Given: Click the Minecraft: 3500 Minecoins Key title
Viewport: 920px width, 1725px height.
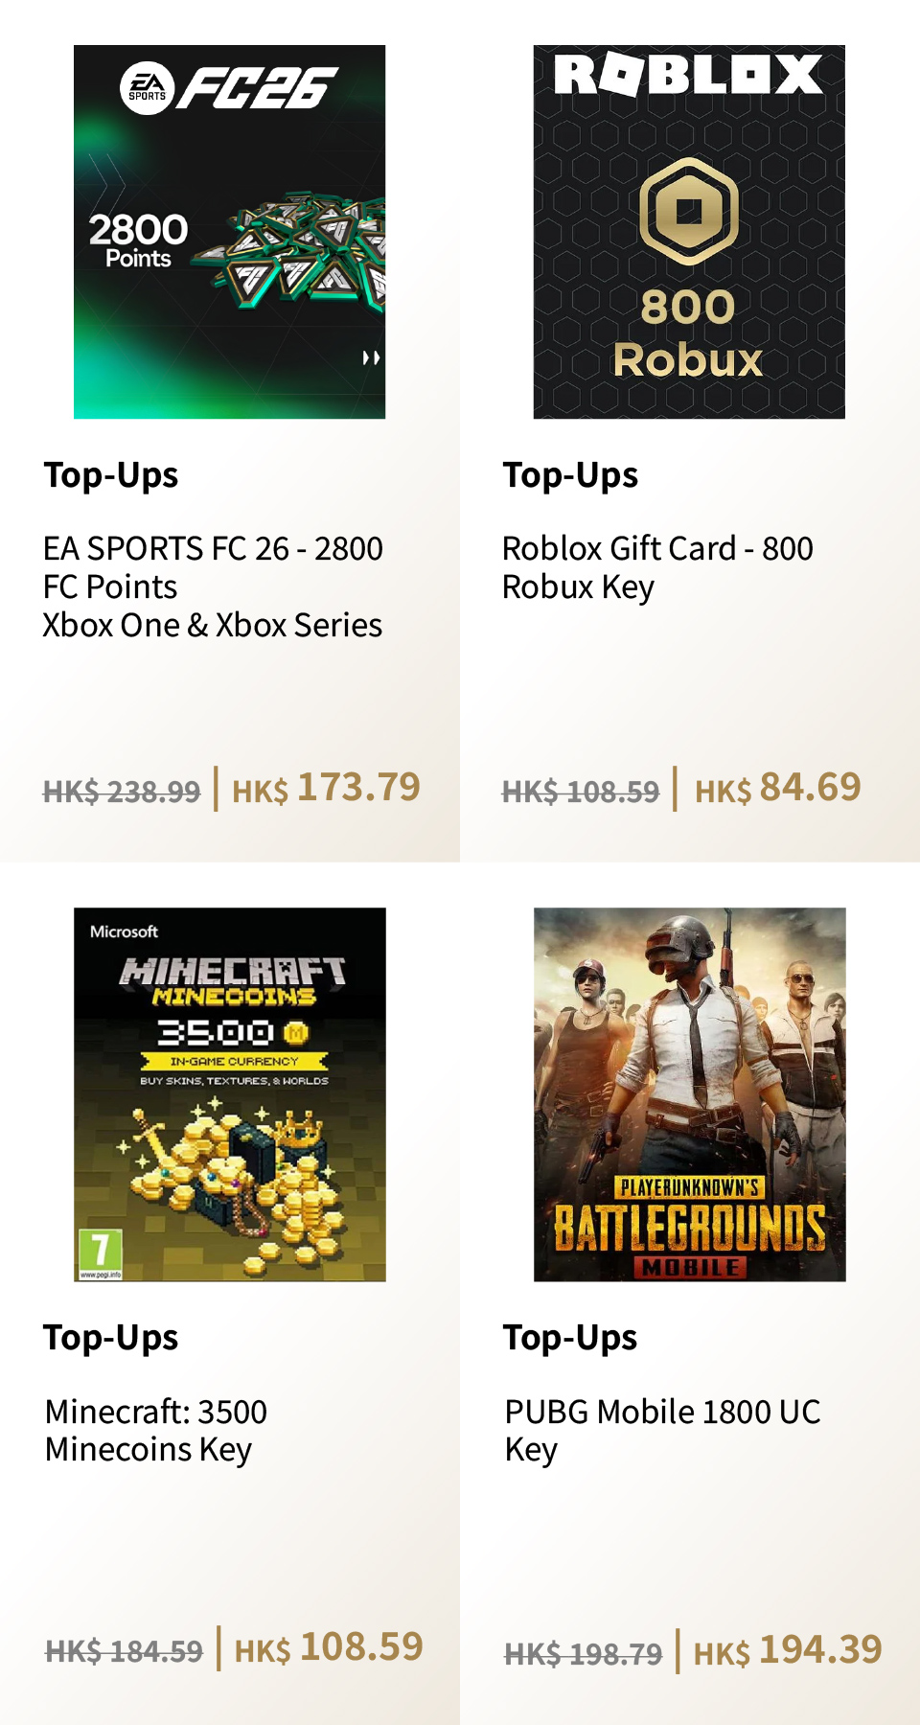Looking at the screenshot, I should coord(156,1430).
